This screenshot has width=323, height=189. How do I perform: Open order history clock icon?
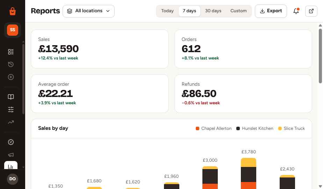pos(11,64)
